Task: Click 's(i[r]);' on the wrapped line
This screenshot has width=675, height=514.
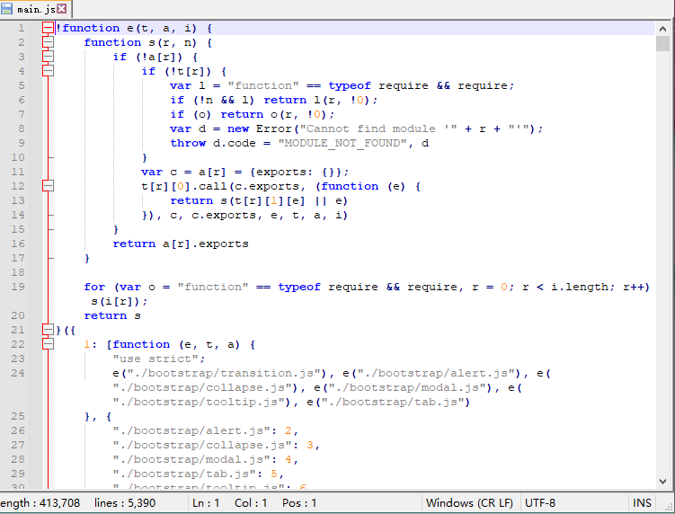Action: (x=120, y=301)
